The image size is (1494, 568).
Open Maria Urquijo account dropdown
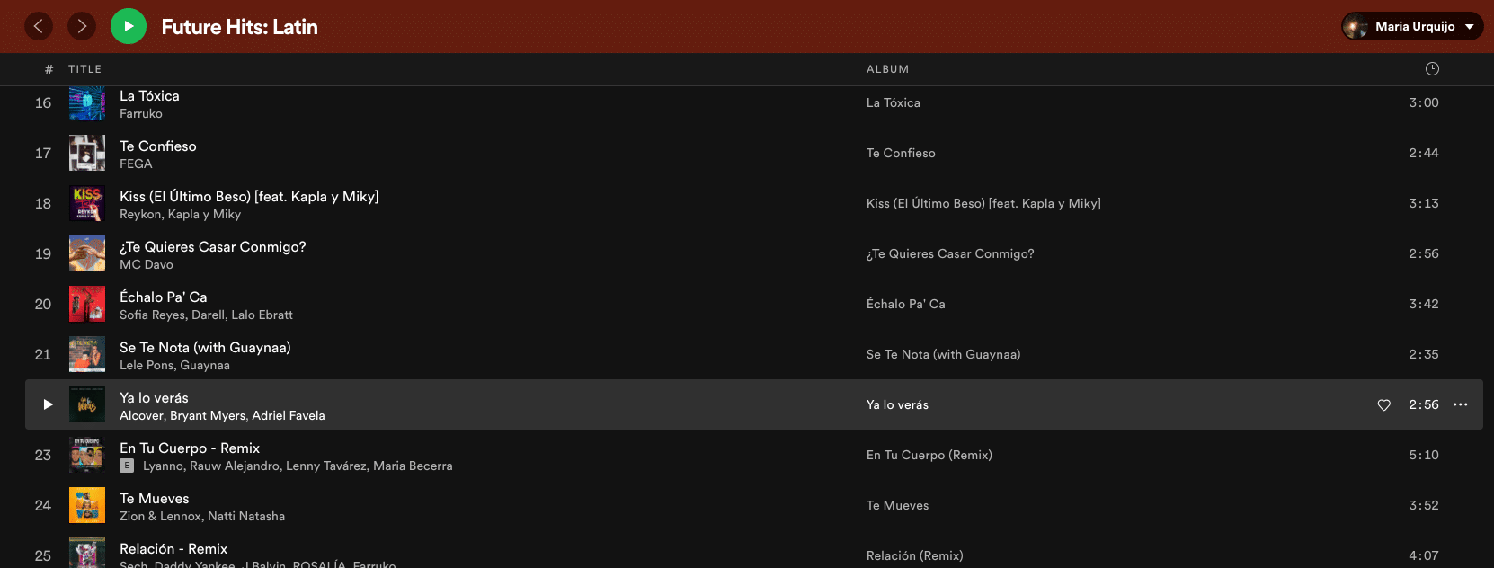1412,26
